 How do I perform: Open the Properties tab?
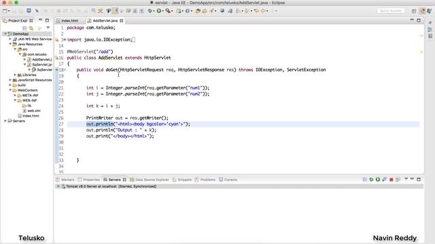click(x=89, y=180)
